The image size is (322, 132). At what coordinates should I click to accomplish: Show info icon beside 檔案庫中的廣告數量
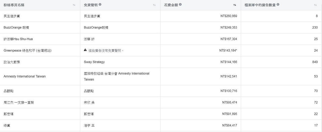pyautogui.click(x=278, y=5)
